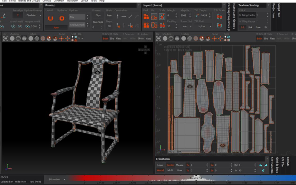The image size is (296, 185).
Task: Adjust the Margin value stepper
Action: [x=176, y=15]
